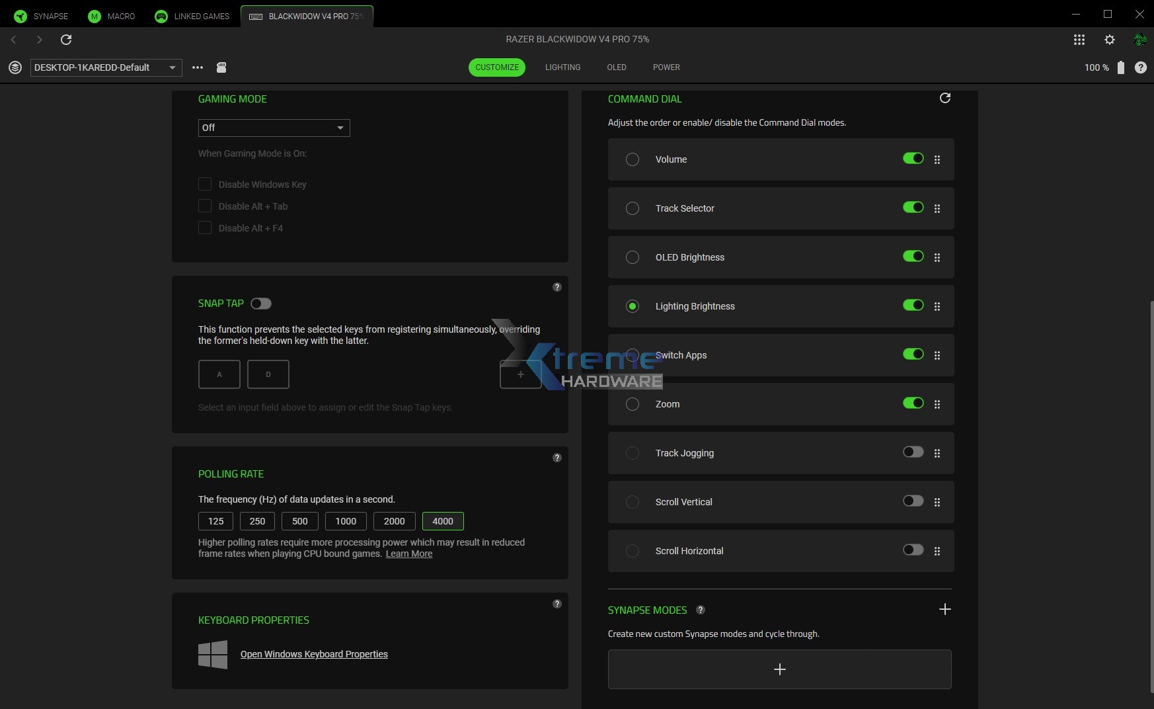The height and width of the screenshot is (709, 1154).
Task: Select the Zoom radio button
Action: (633, 404)
